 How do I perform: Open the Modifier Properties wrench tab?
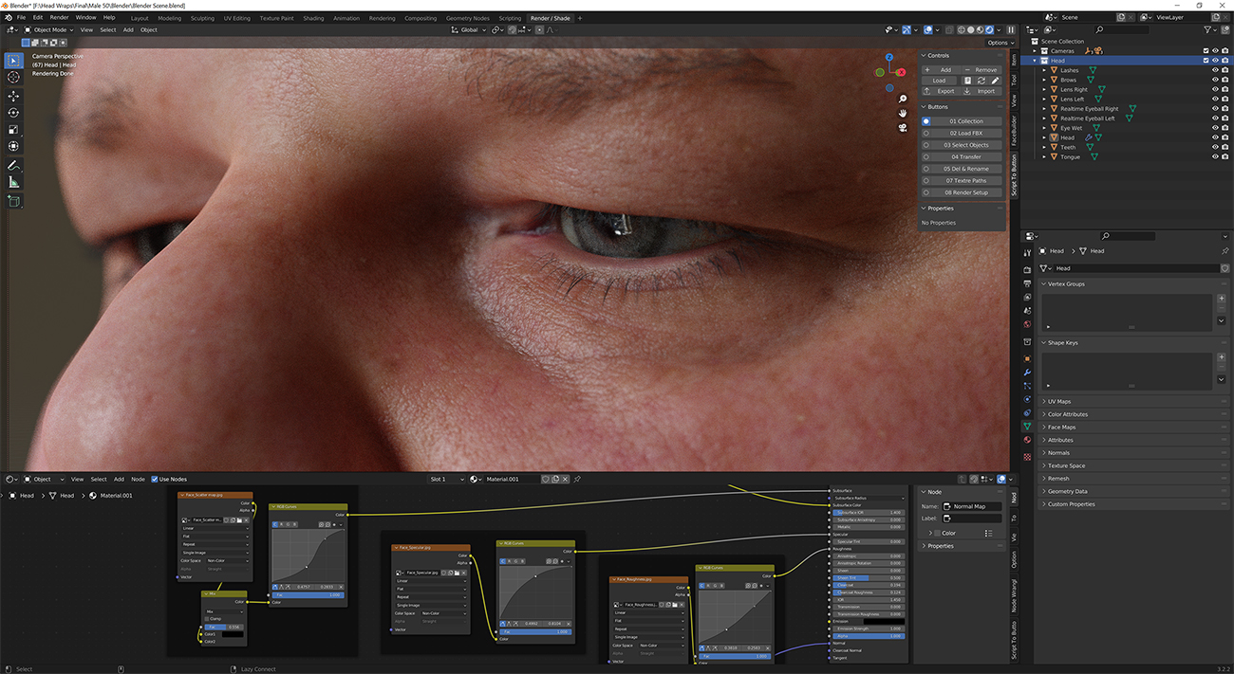1028,373
